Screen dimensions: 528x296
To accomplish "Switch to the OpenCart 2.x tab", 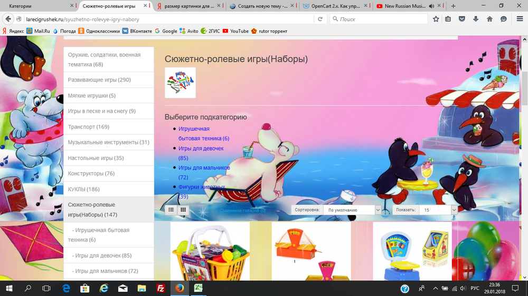I will point(335,6).
